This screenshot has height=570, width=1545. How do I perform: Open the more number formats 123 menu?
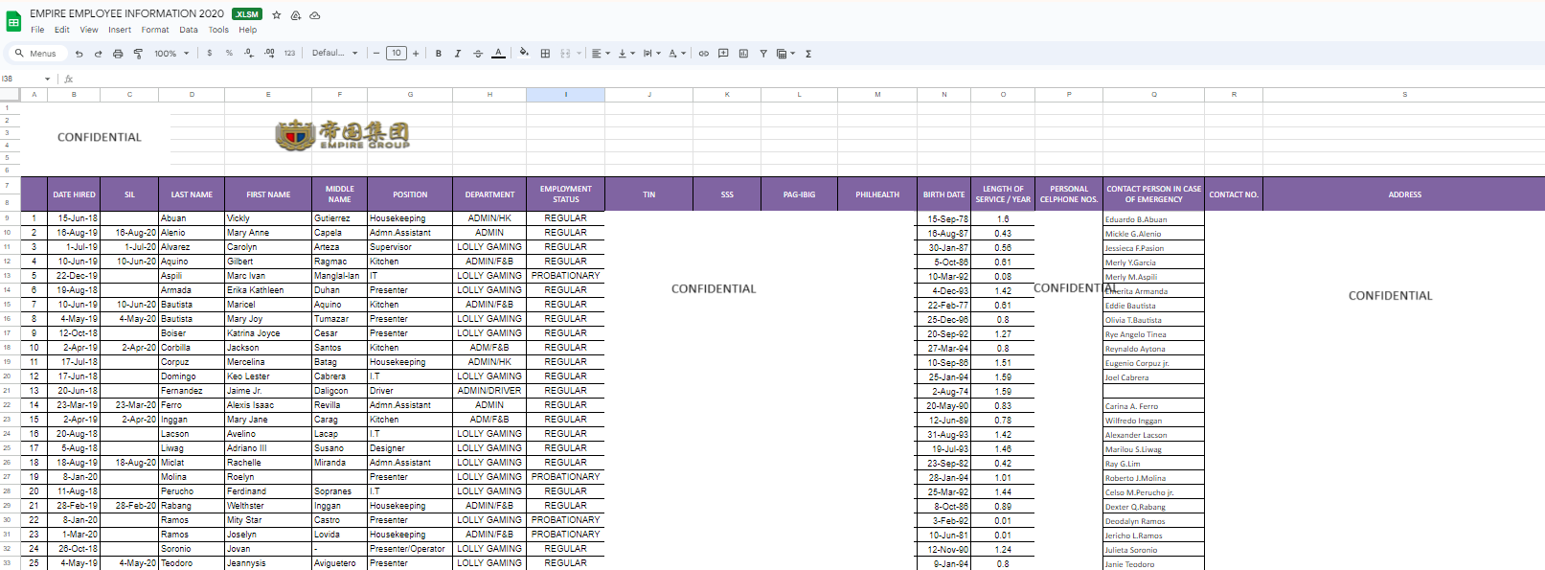click(x=289, y=54)
